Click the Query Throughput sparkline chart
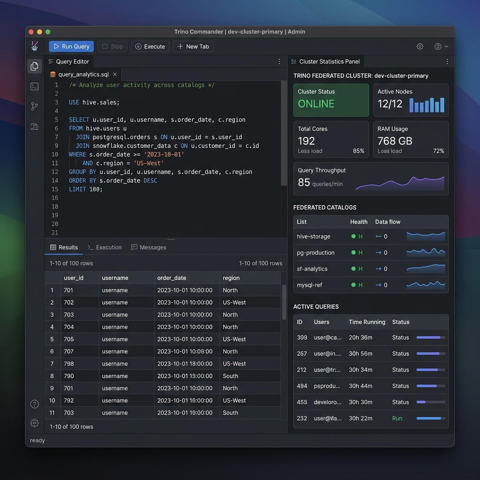The image size is (480, 480). tap(400, 183)
